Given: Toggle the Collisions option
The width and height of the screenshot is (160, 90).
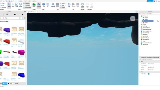Looking at the screenshot, I should (26, 3).
